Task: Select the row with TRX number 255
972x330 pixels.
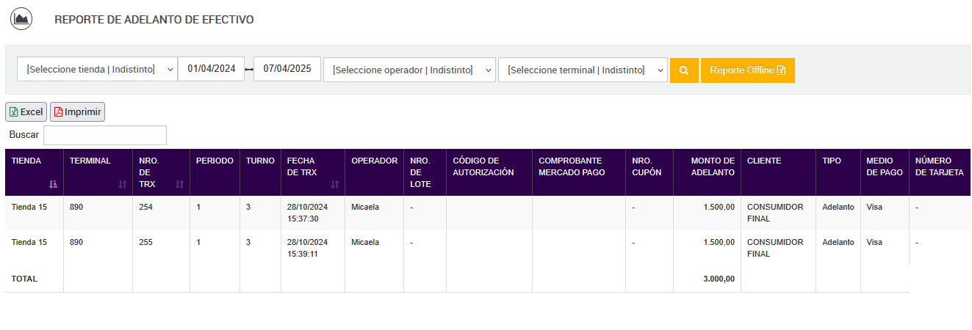Action: [x=147, y=242]
